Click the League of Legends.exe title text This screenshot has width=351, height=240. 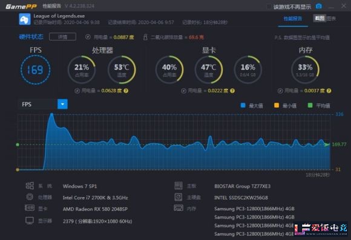click(x=59, y=16)
